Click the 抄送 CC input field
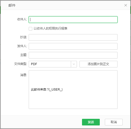Viewport: 131px width, 129px height. 73,37
